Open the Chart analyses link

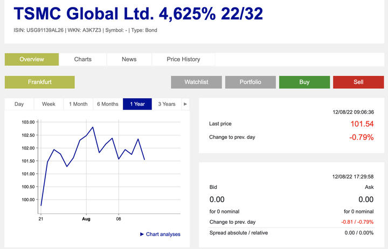pyautogui.click(x=161, y=234)
